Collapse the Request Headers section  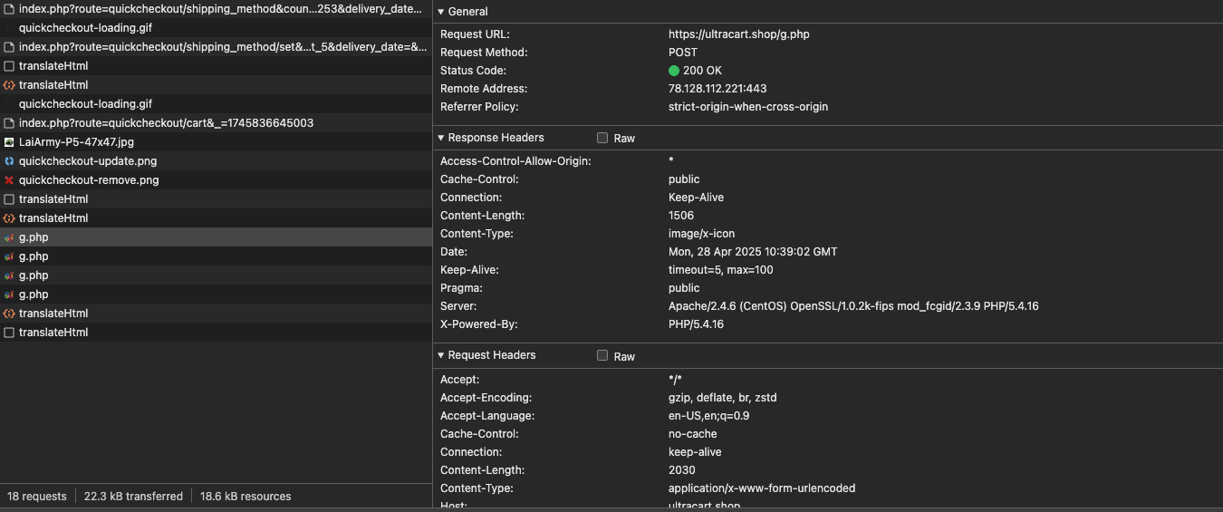[441, 356]
